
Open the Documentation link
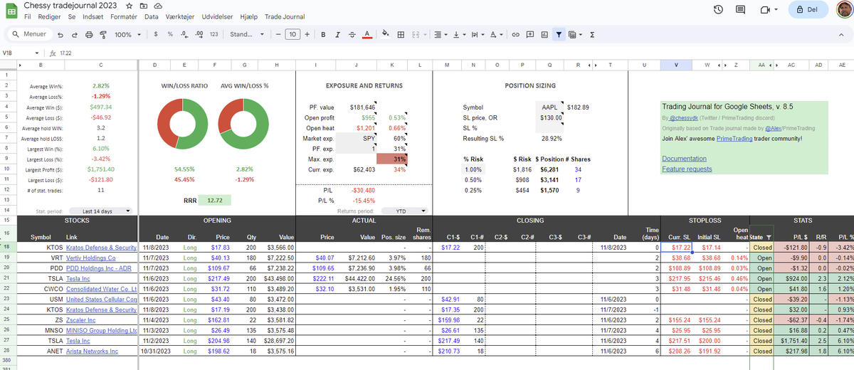pyautogui.click(x=684, y=159)
